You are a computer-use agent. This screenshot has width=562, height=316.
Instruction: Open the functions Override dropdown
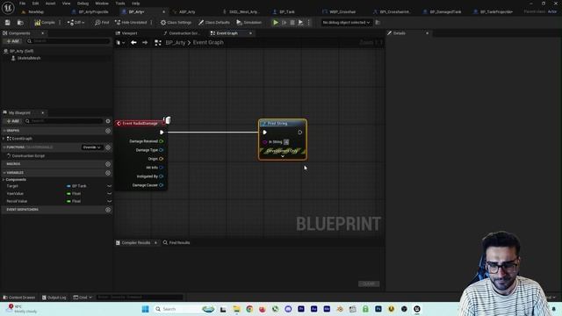coord(91,147)
